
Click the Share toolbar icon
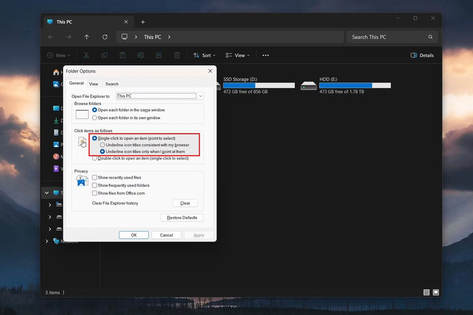(x=159, y=55)
